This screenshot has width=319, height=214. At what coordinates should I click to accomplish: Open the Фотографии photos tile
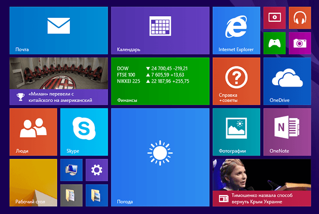236,132
